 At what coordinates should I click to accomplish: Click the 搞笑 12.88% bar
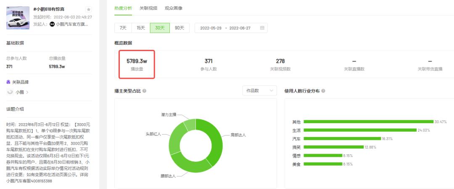333,147
